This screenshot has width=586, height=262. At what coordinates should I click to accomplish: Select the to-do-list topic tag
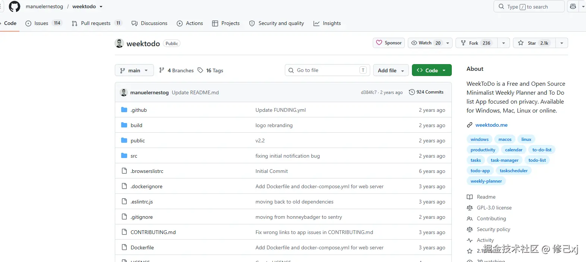click(542, 150)
